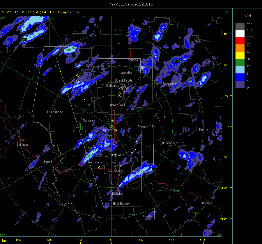Click the RockyMH map label

click(x=77, y=81)
